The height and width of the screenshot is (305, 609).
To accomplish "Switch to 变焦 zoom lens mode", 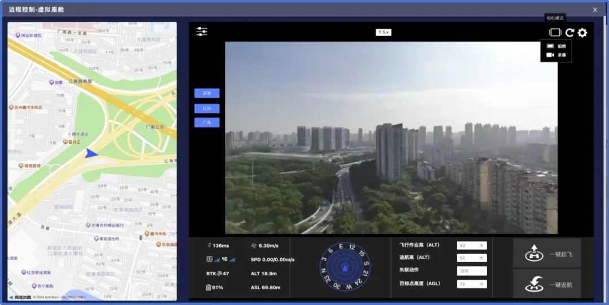I will [x=207, y=94].
